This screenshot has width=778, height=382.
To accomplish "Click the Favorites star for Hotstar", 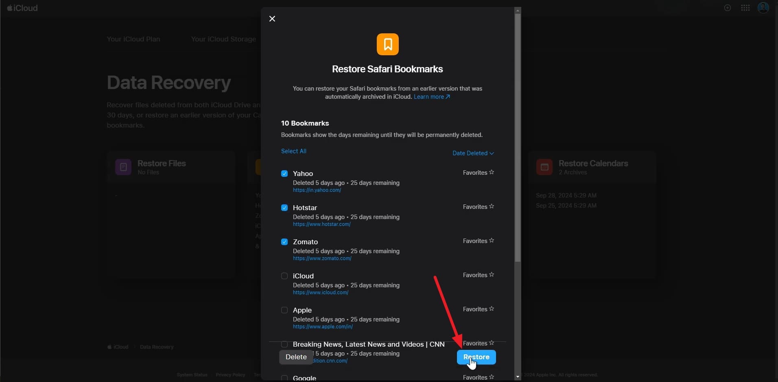I will pyautogui.click(x=492, y=206).
